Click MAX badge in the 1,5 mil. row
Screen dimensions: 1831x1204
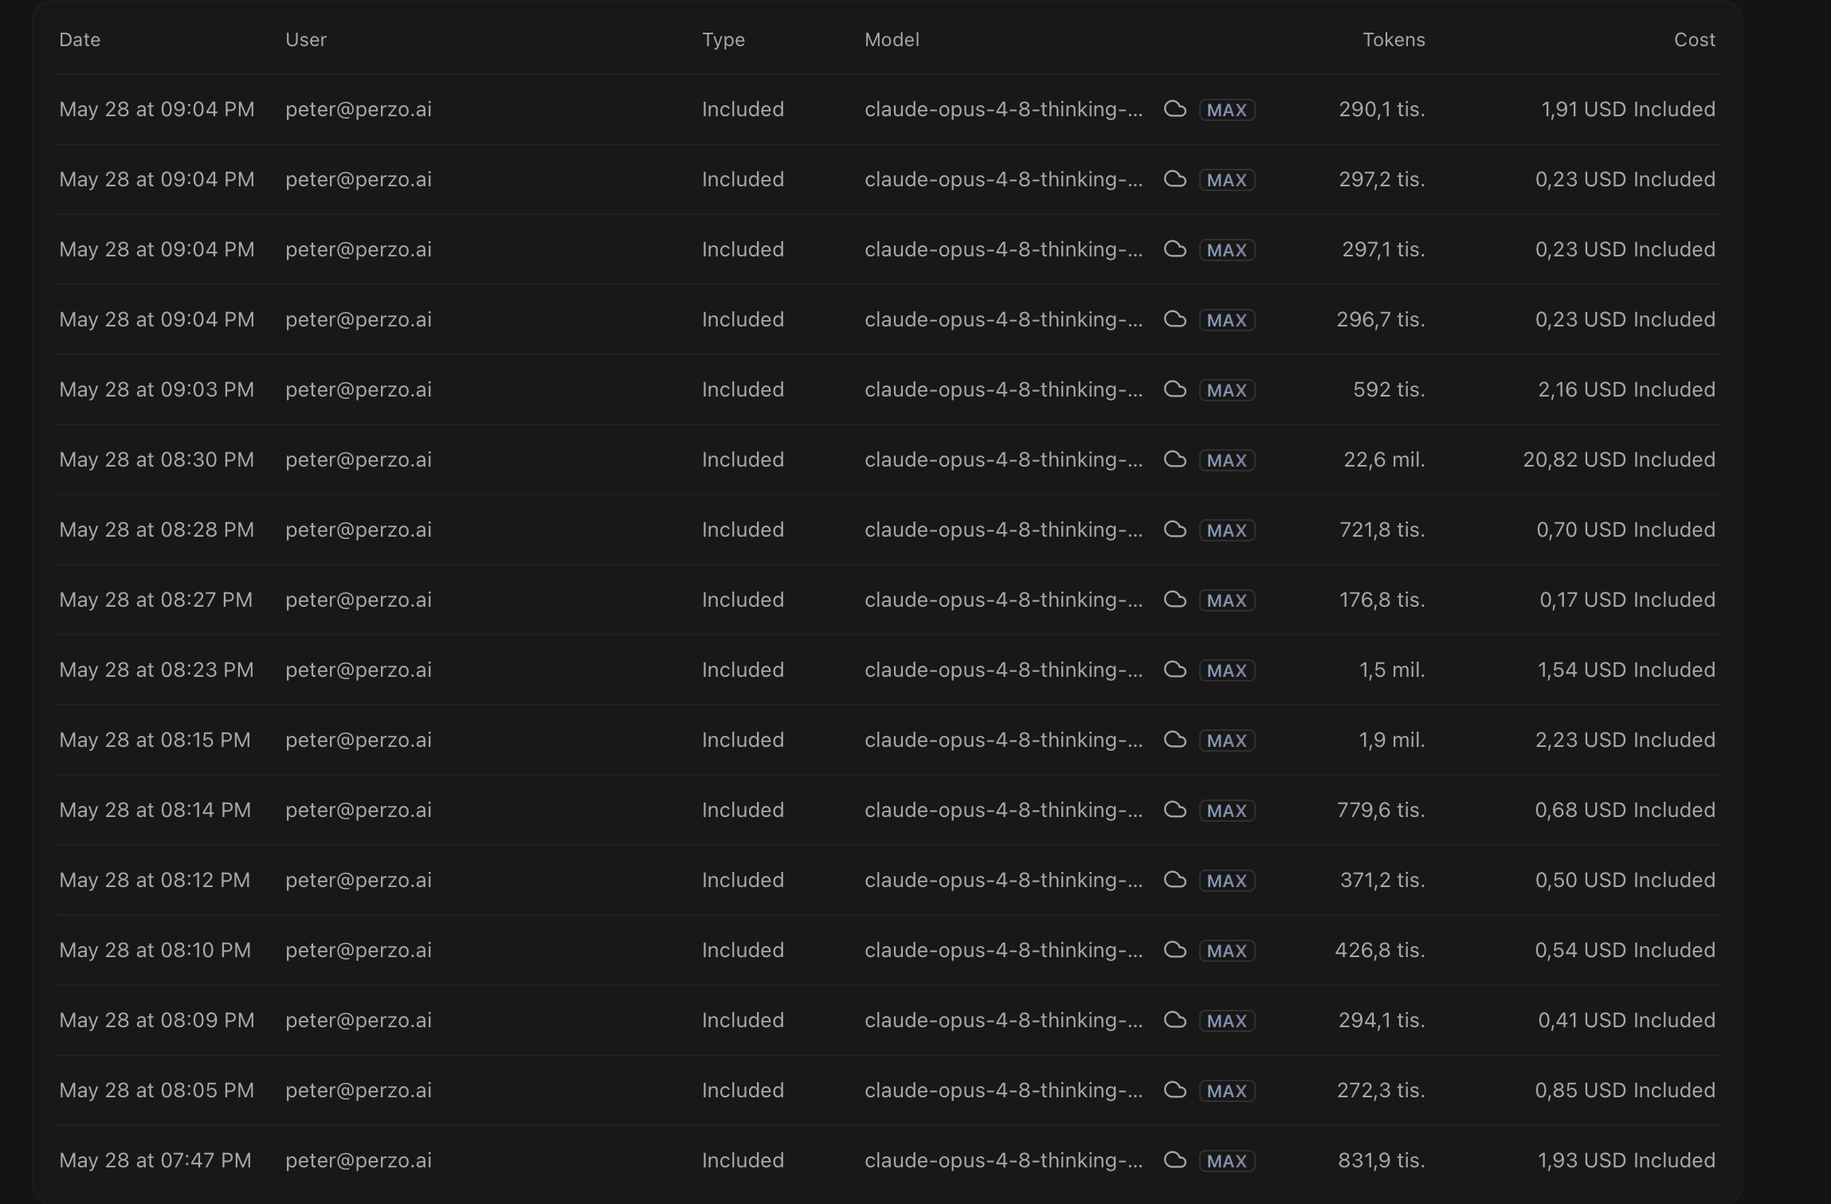click(1227, 670)
